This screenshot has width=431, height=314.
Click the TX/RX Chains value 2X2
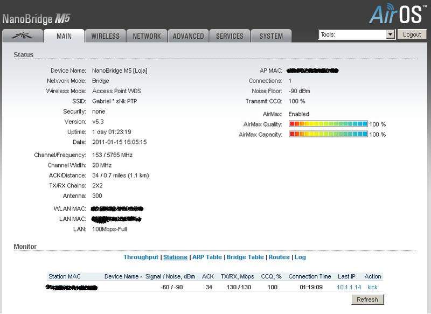coord(98,185)
